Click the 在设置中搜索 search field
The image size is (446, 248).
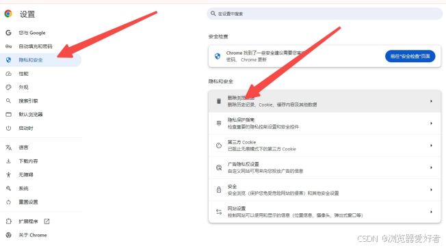click(324, 14)
